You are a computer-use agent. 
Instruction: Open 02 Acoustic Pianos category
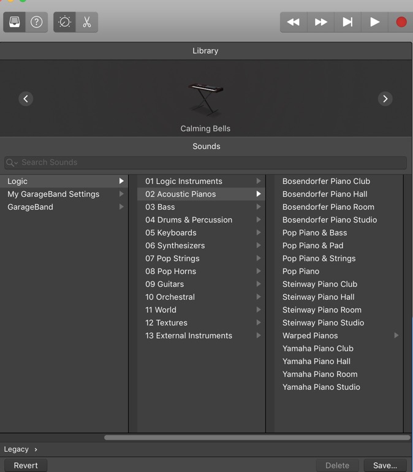click(201, 194)
